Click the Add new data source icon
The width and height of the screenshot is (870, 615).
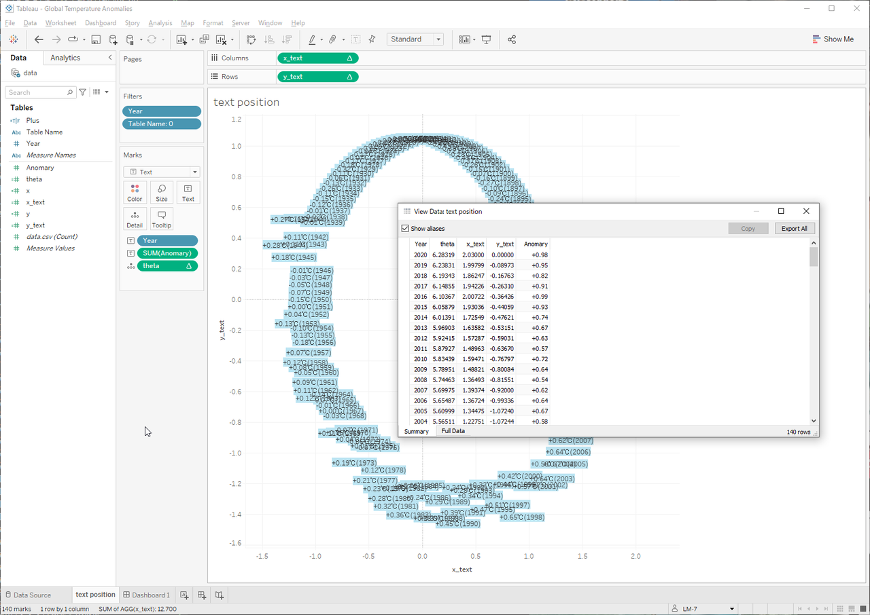114,39
